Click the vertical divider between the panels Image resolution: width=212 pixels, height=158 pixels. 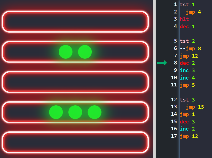[154, 79]
